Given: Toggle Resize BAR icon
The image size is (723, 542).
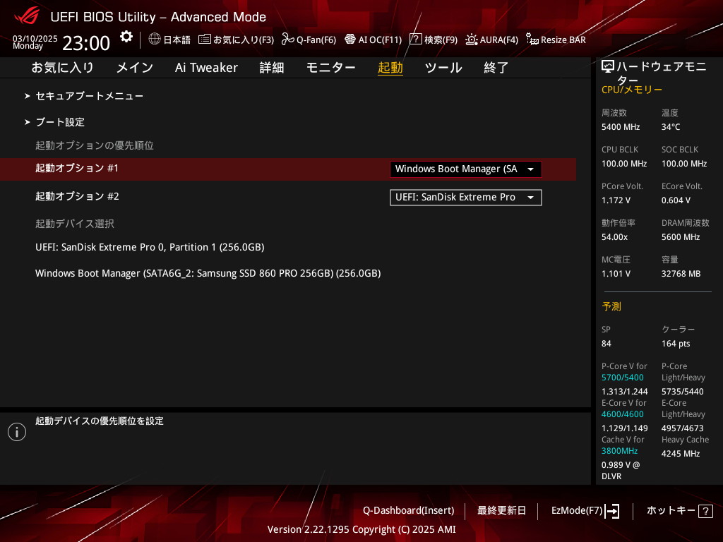Looking at the screenshot, I should [x=532, y=40].
